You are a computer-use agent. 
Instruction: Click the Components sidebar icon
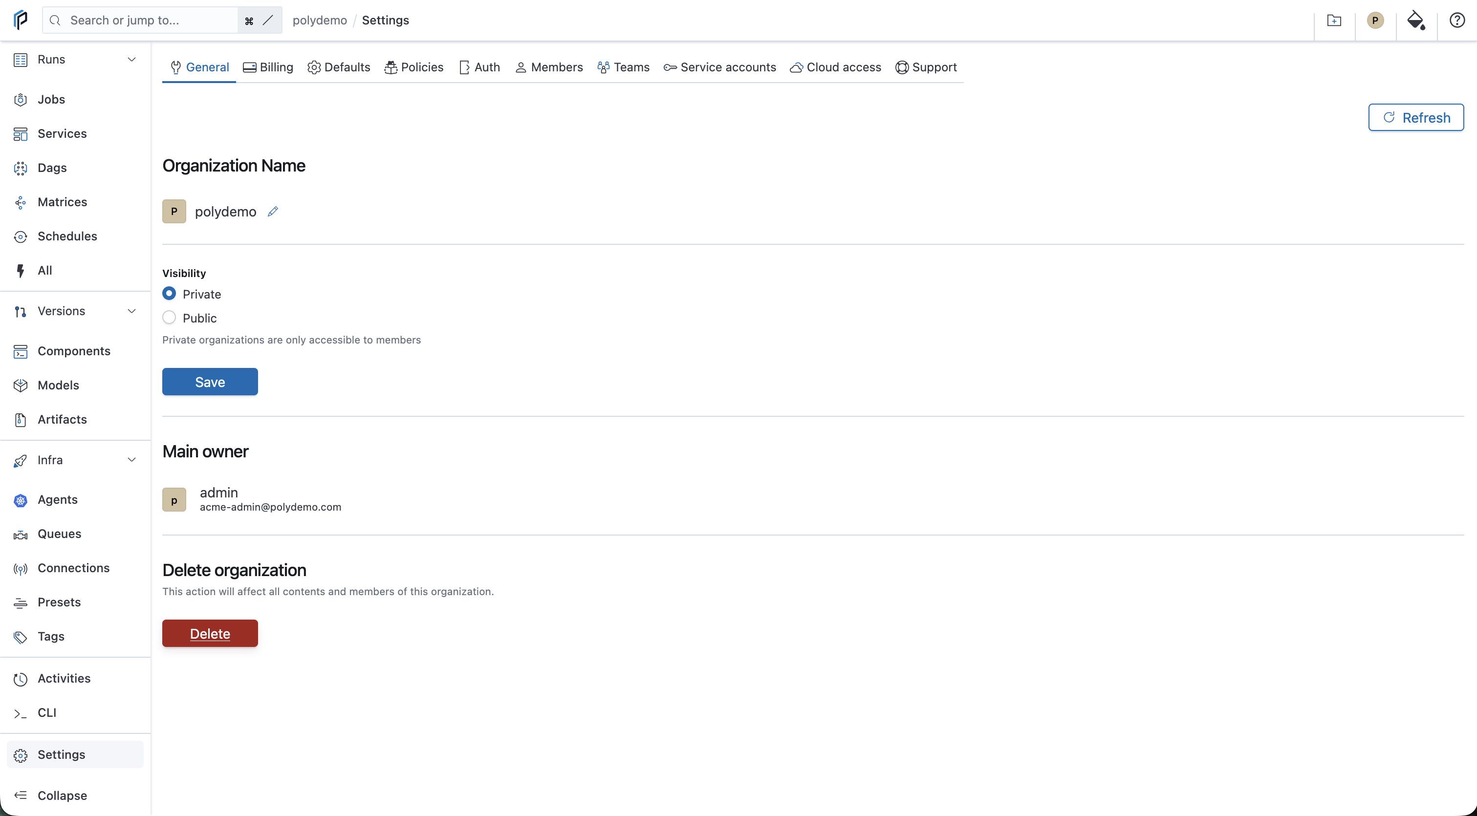[x=21, y=351]
